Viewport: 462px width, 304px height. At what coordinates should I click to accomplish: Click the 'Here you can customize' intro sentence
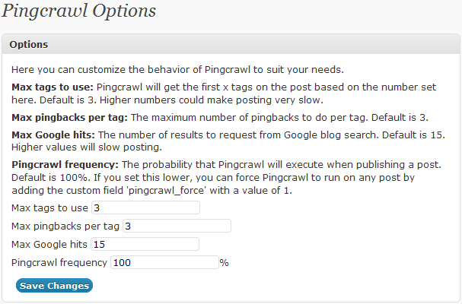point(177,70)
